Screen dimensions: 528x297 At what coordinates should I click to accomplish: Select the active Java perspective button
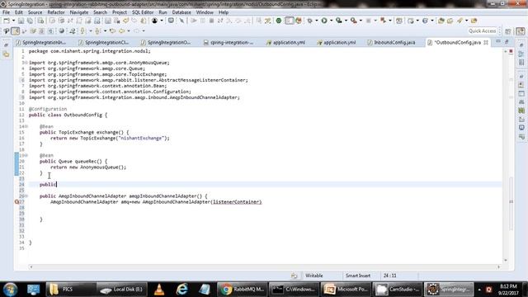[x=521, y=31]
